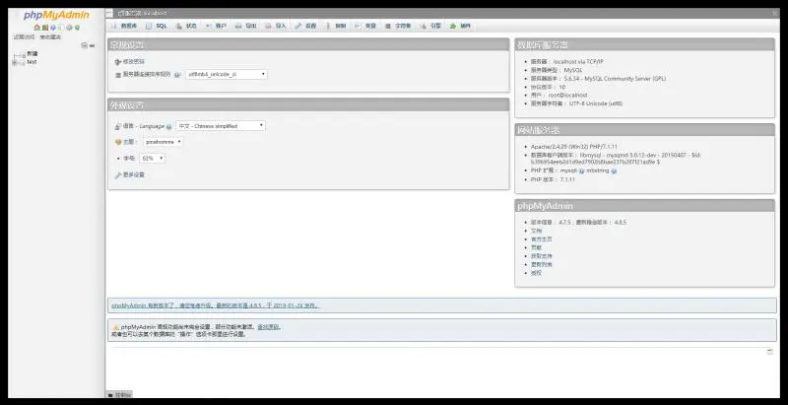Open 贡献 (Contribute) link
The height and width of the screenshot is (405, 788).
click(x=536, y=247)
